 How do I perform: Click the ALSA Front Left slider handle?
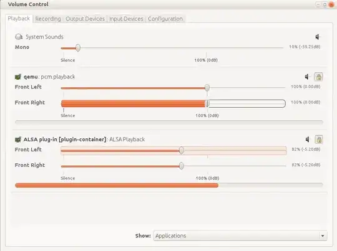point(182,150)
